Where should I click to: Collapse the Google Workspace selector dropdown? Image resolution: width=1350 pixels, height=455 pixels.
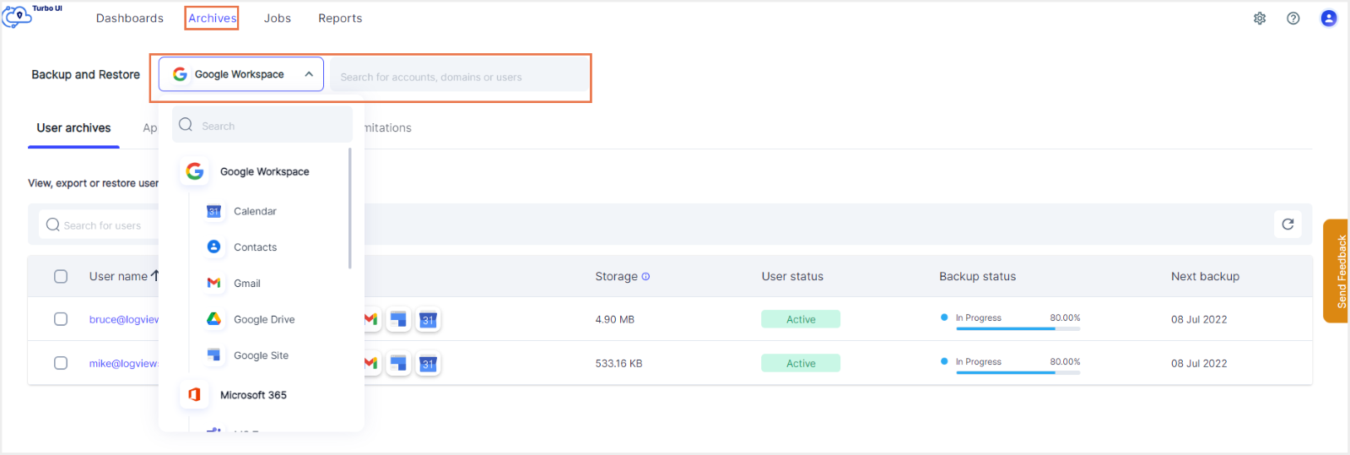click(x=309, y=74)
